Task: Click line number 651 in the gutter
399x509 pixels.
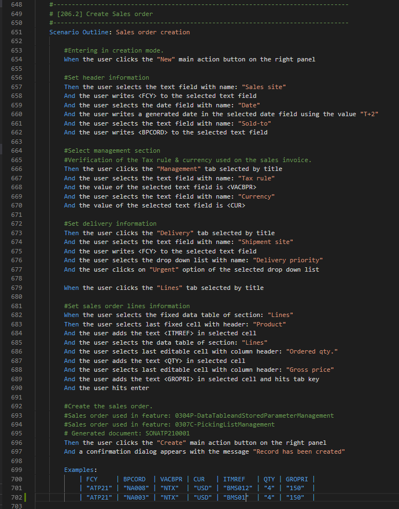Action: (15, 32)
